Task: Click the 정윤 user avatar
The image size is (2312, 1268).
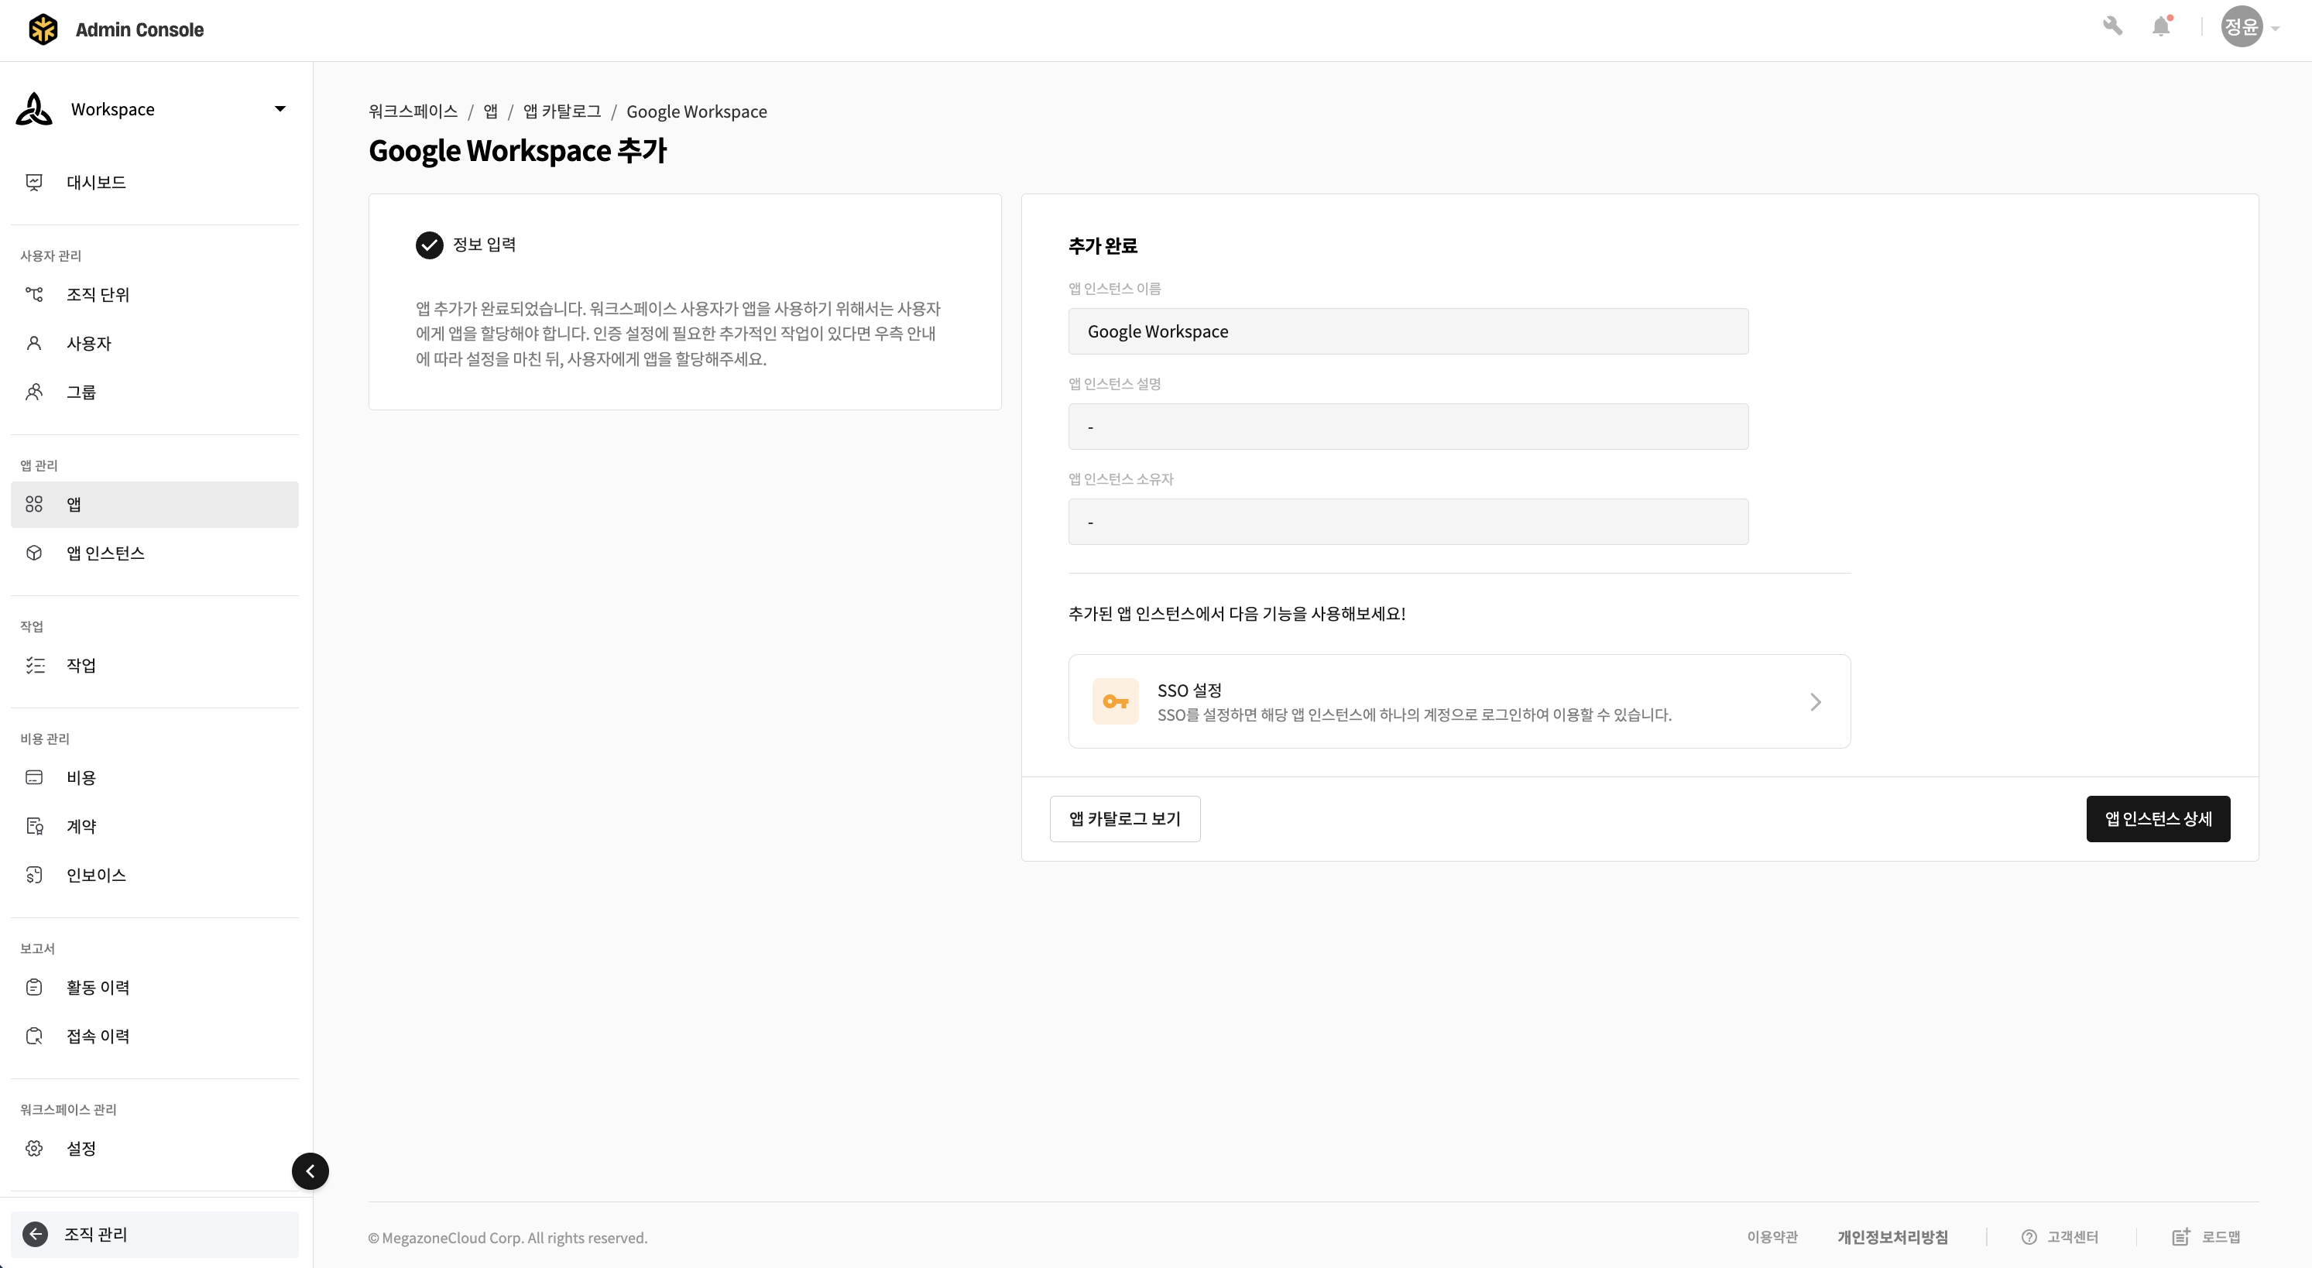Action: point(2241,26)
